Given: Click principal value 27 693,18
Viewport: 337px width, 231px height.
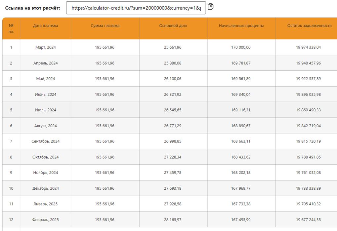Looking at the screenshot, I should (x=173, y=188).
